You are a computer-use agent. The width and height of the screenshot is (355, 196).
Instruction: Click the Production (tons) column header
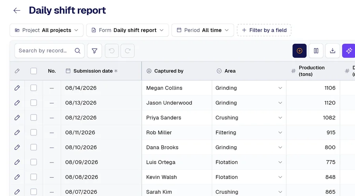313,71
